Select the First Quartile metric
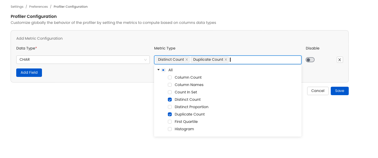 point(170,122)
